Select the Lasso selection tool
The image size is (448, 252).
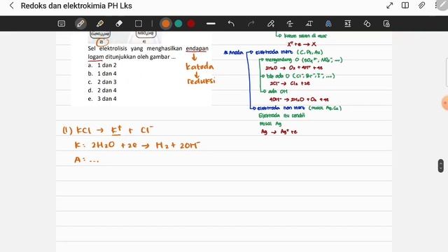tap(139, 24)
